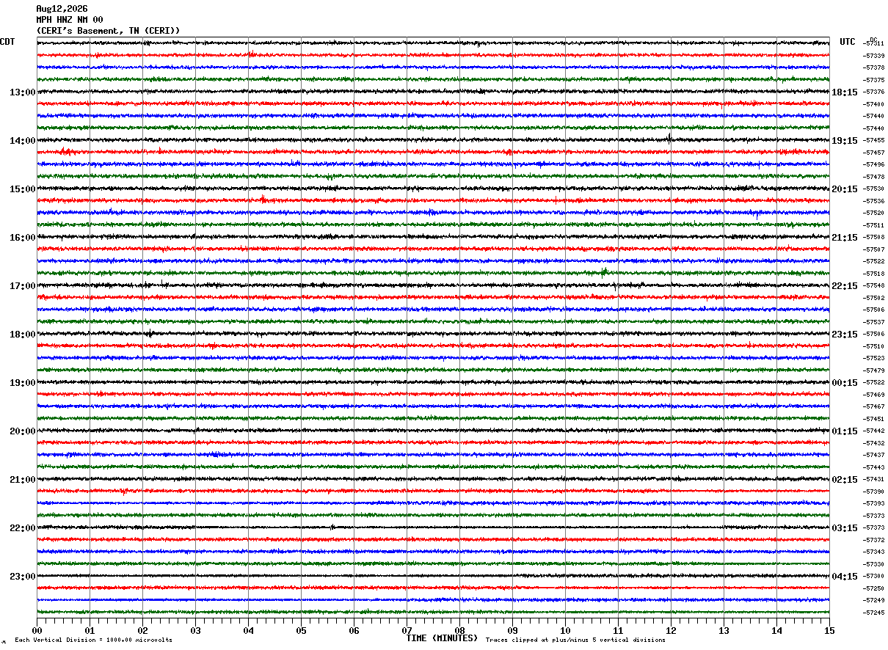Click the DC offset value -57311
888x650 pixels.
[874, 43]
